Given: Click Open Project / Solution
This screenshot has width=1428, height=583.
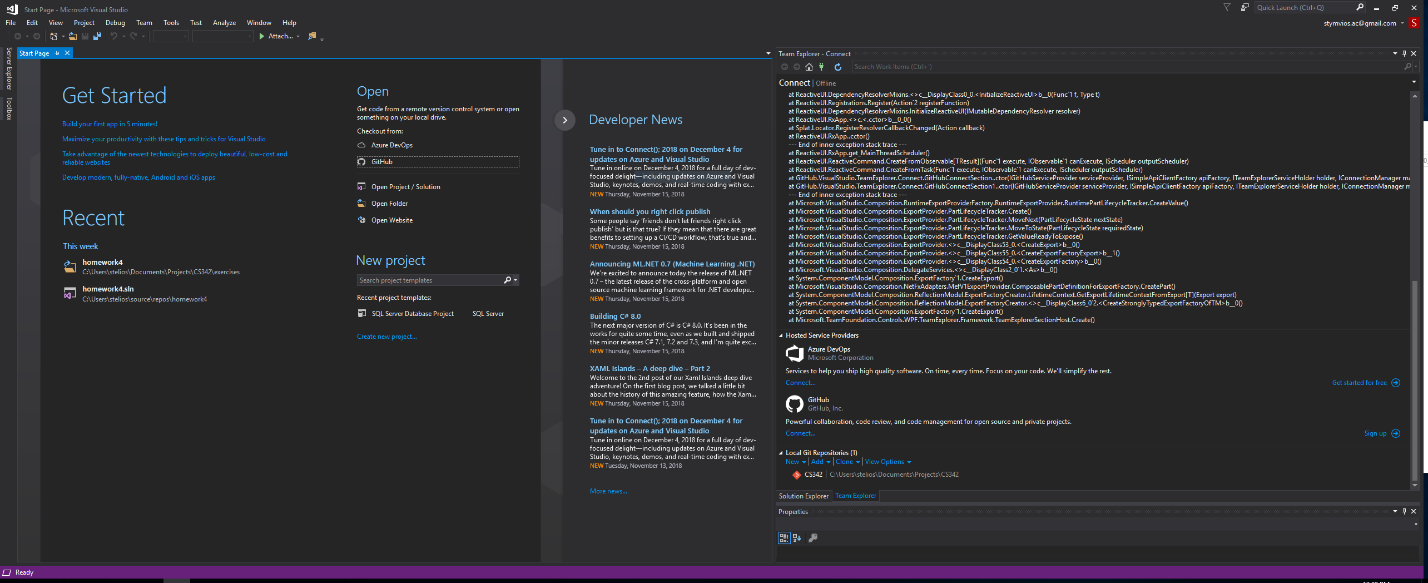Looking at the screenshot, I should tap(405, 187).
